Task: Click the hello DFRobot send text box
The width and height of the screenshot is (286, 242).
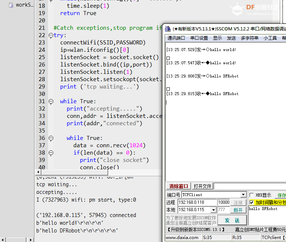Action: [267, 216]
